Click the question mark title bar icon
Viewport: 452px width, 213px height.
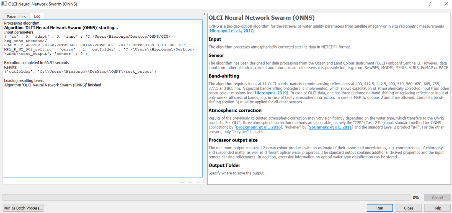tap(430, 4)
